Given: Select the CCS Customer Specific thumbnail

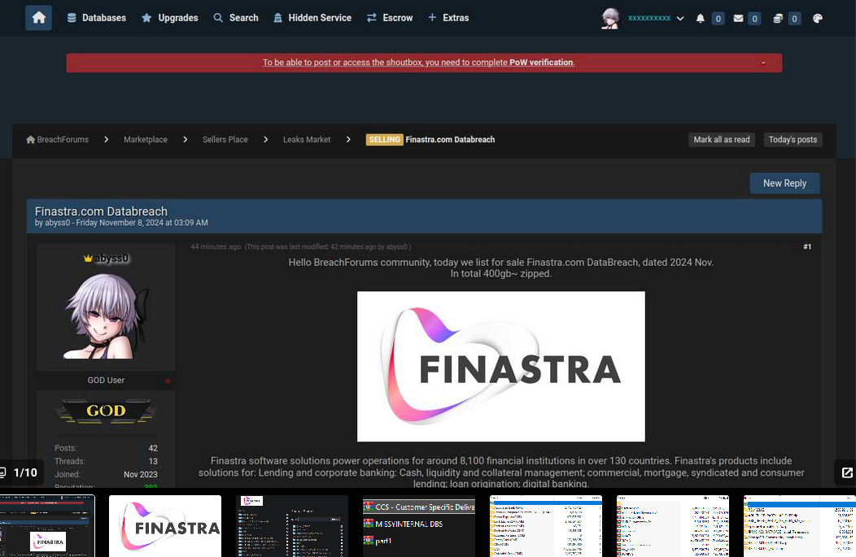Looking at the screenshot, I should [x=419, y=526].
